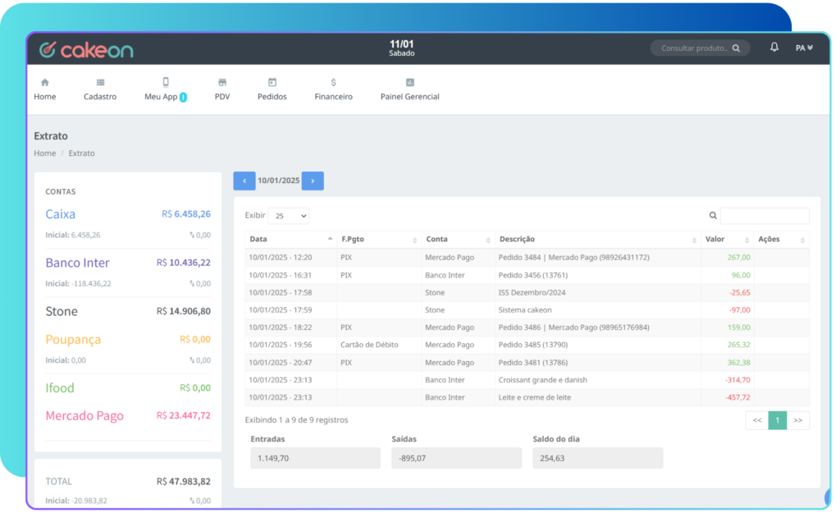Select the Stone account
The image size is (840, 522).
coord(62,311)
